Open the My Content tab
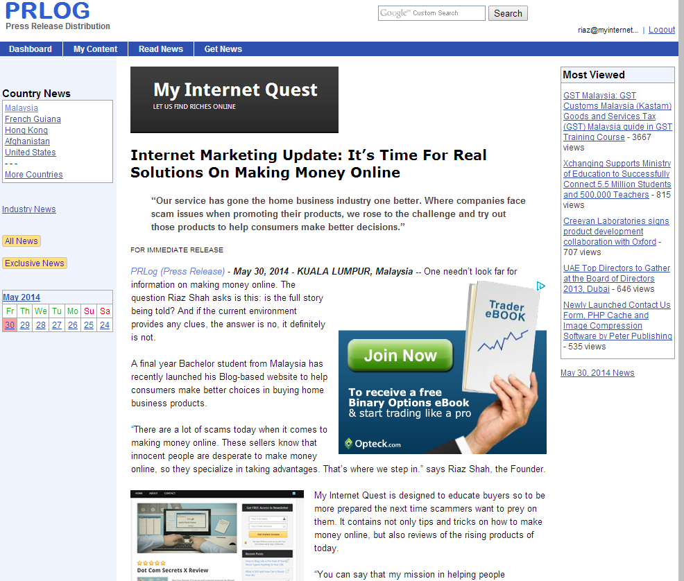 (96, 49)
